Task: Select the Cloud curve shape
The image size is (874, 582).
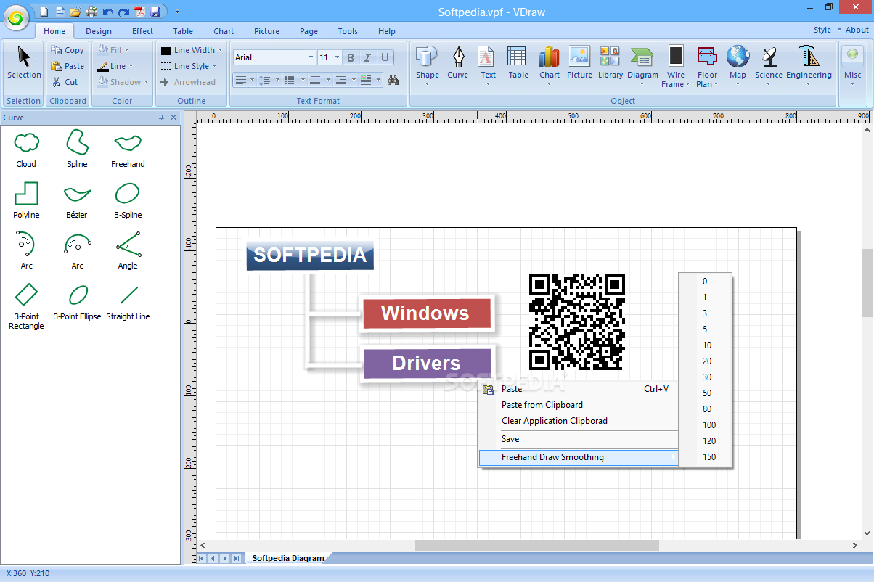Action: pos(26,149)
